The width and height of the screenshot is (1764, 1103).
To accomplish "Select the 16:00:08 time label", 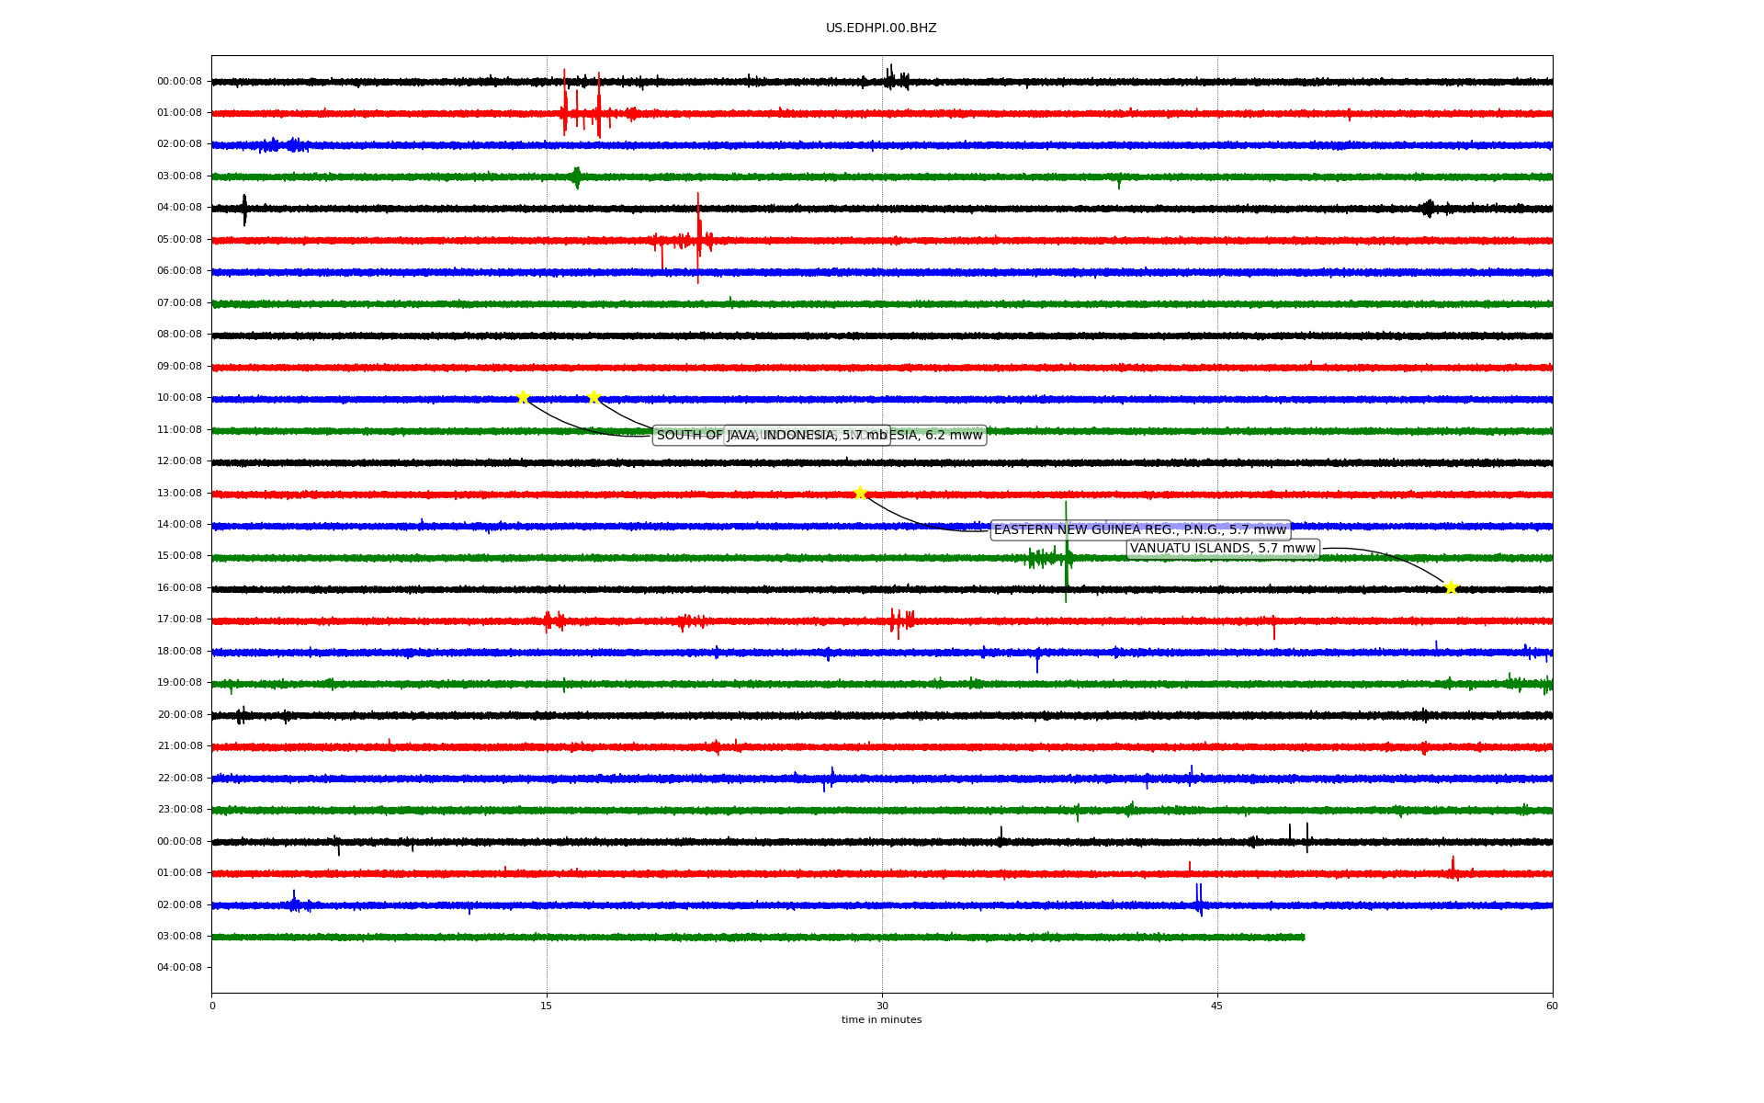I will 179,588.
